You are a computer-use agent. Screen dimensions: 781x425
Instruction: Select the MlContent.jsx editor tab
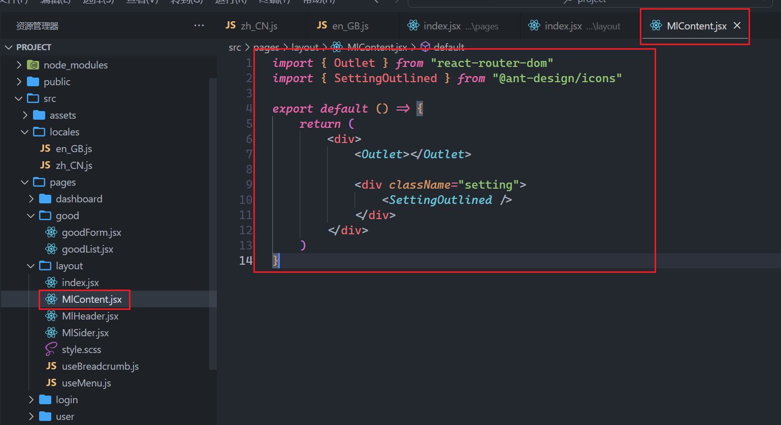(x=696, y=25)
